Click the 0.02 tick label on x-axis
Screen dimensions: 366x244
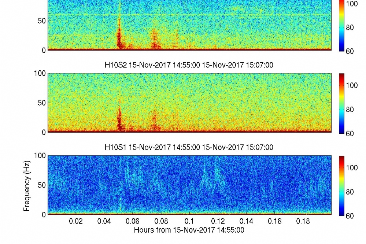click(76, 222)
